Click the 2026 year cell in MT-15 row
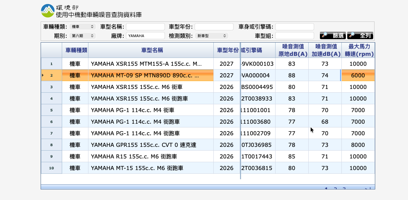This screenshot has width=408, height=200. (x=227, y=168)
